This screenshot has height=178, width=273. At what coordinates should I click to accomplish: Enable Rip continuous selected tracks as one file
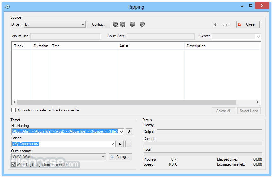click(x=13, y=110)
